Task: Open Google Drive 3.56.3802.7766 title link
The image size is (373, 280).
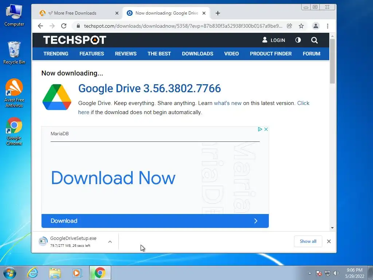Action: pos(150,88)
